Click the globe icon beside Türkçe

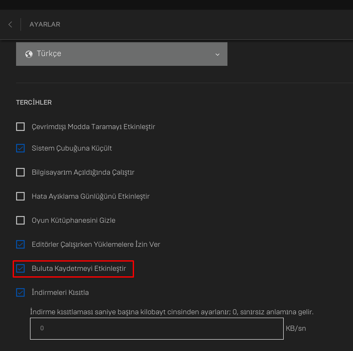(x=29, y=54)
